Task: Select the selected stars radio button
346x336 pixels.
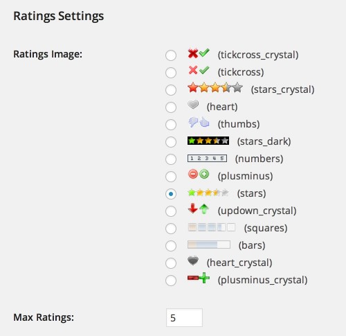Action: [x=171, y=194]
